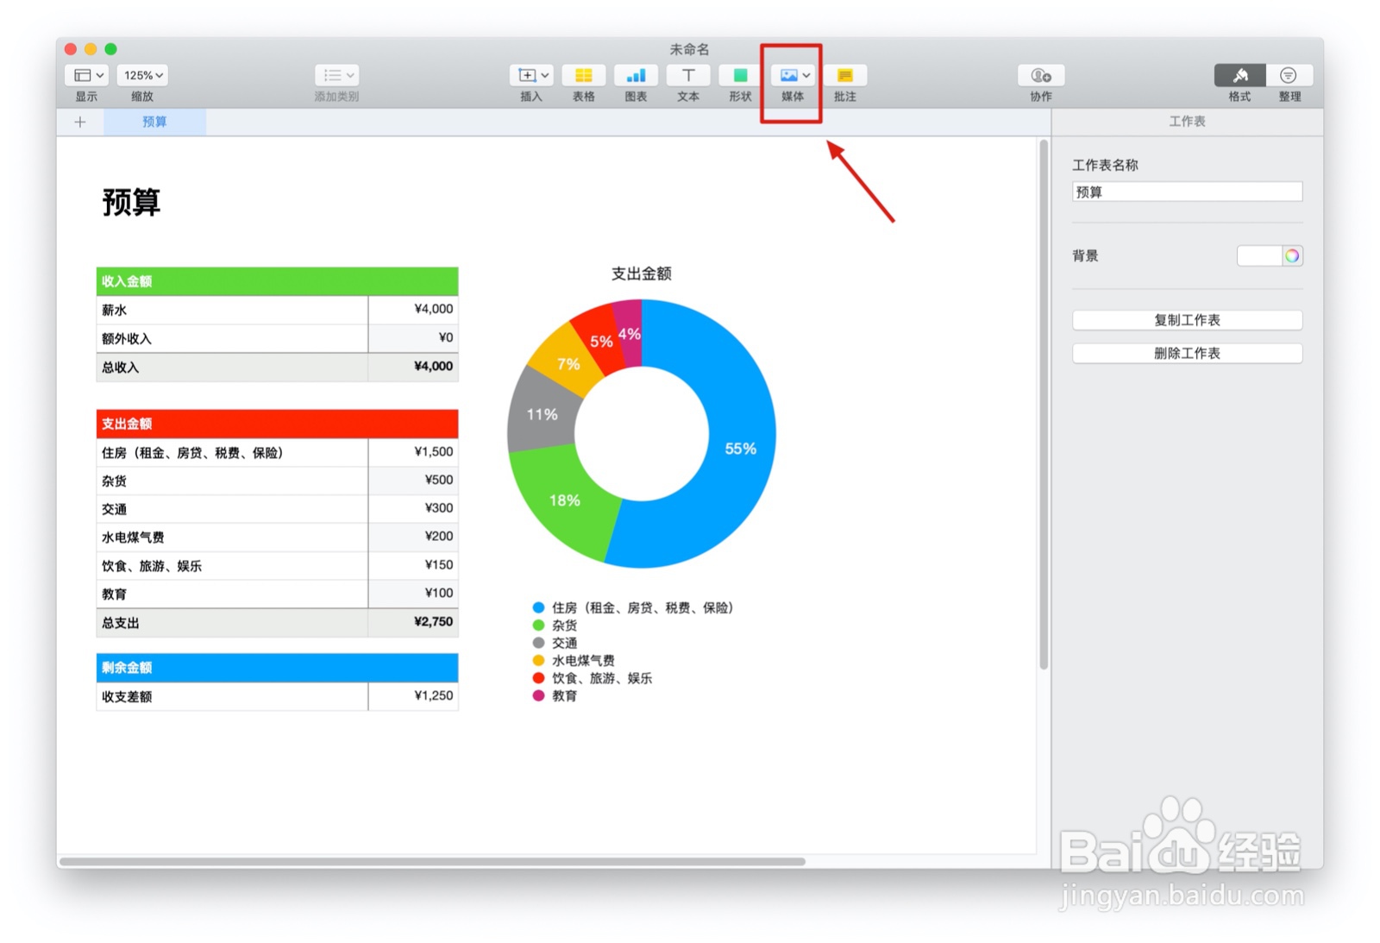Open the 媒体 media dropdown

[x=793, y=75]
